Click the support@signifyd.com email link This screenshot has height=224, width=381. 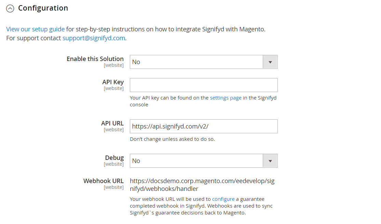click(x=94, y=38)
